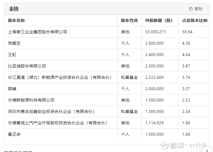The width and height of the screenshot is (213, 152).
Task: Click the 表格 title text
Action: (14, 9)
